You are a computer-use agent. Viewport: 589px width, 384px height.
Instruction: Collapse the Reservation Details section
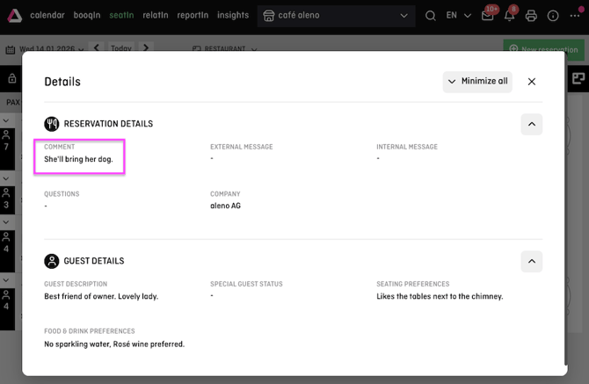point(531,124)
